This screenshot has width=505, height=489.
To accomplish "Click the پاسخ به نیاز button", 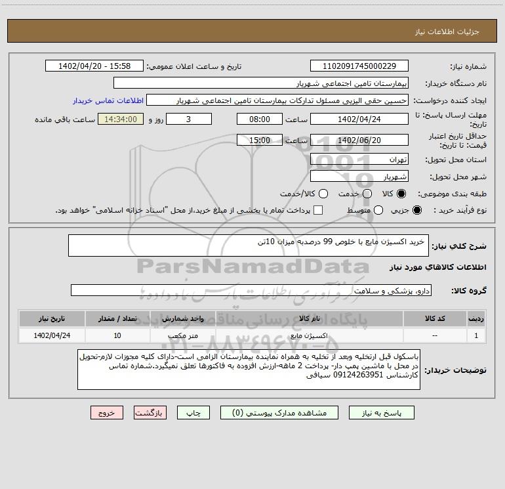I will (x=381, y=413).
